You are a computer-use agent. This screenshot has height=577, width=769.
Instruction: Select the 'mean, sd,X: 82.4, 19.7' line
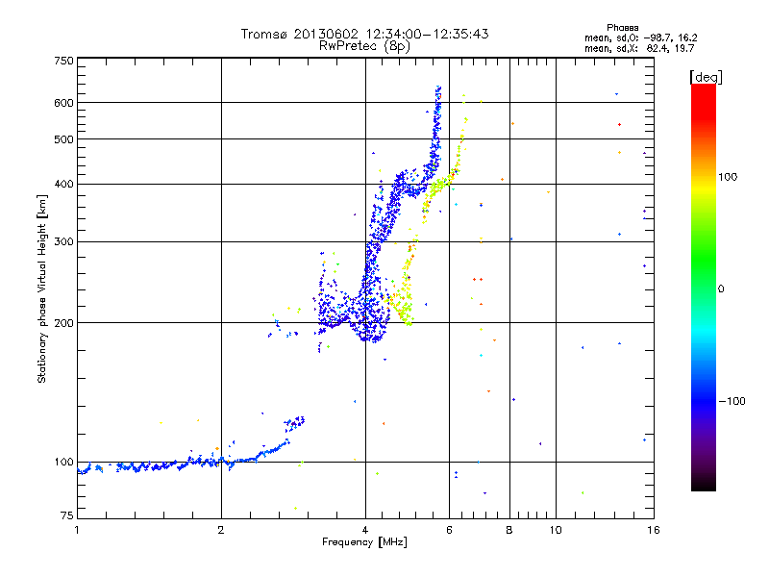[x=639, y=48]
